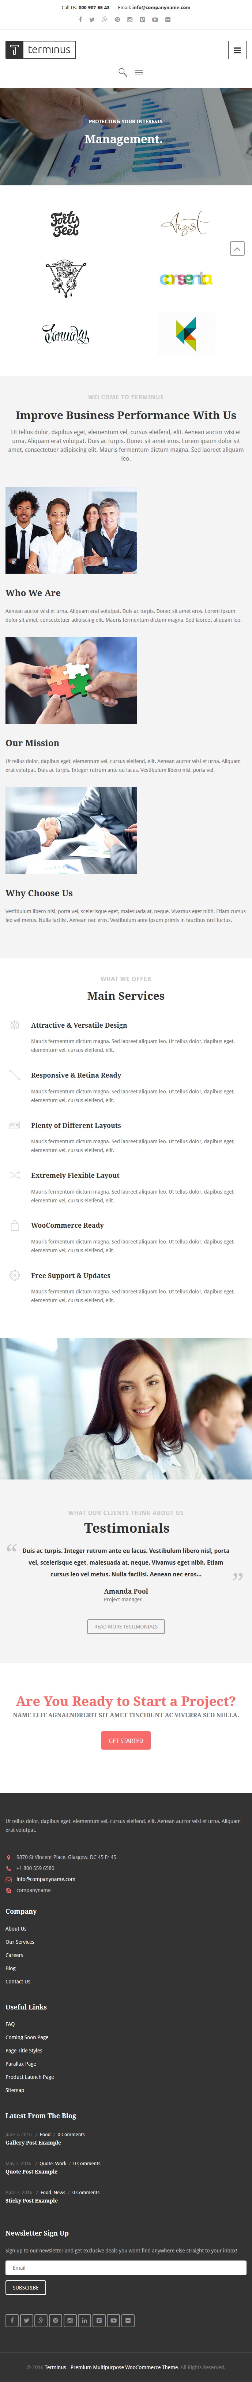Open the header Twitter icon

(x=92, y=19)
